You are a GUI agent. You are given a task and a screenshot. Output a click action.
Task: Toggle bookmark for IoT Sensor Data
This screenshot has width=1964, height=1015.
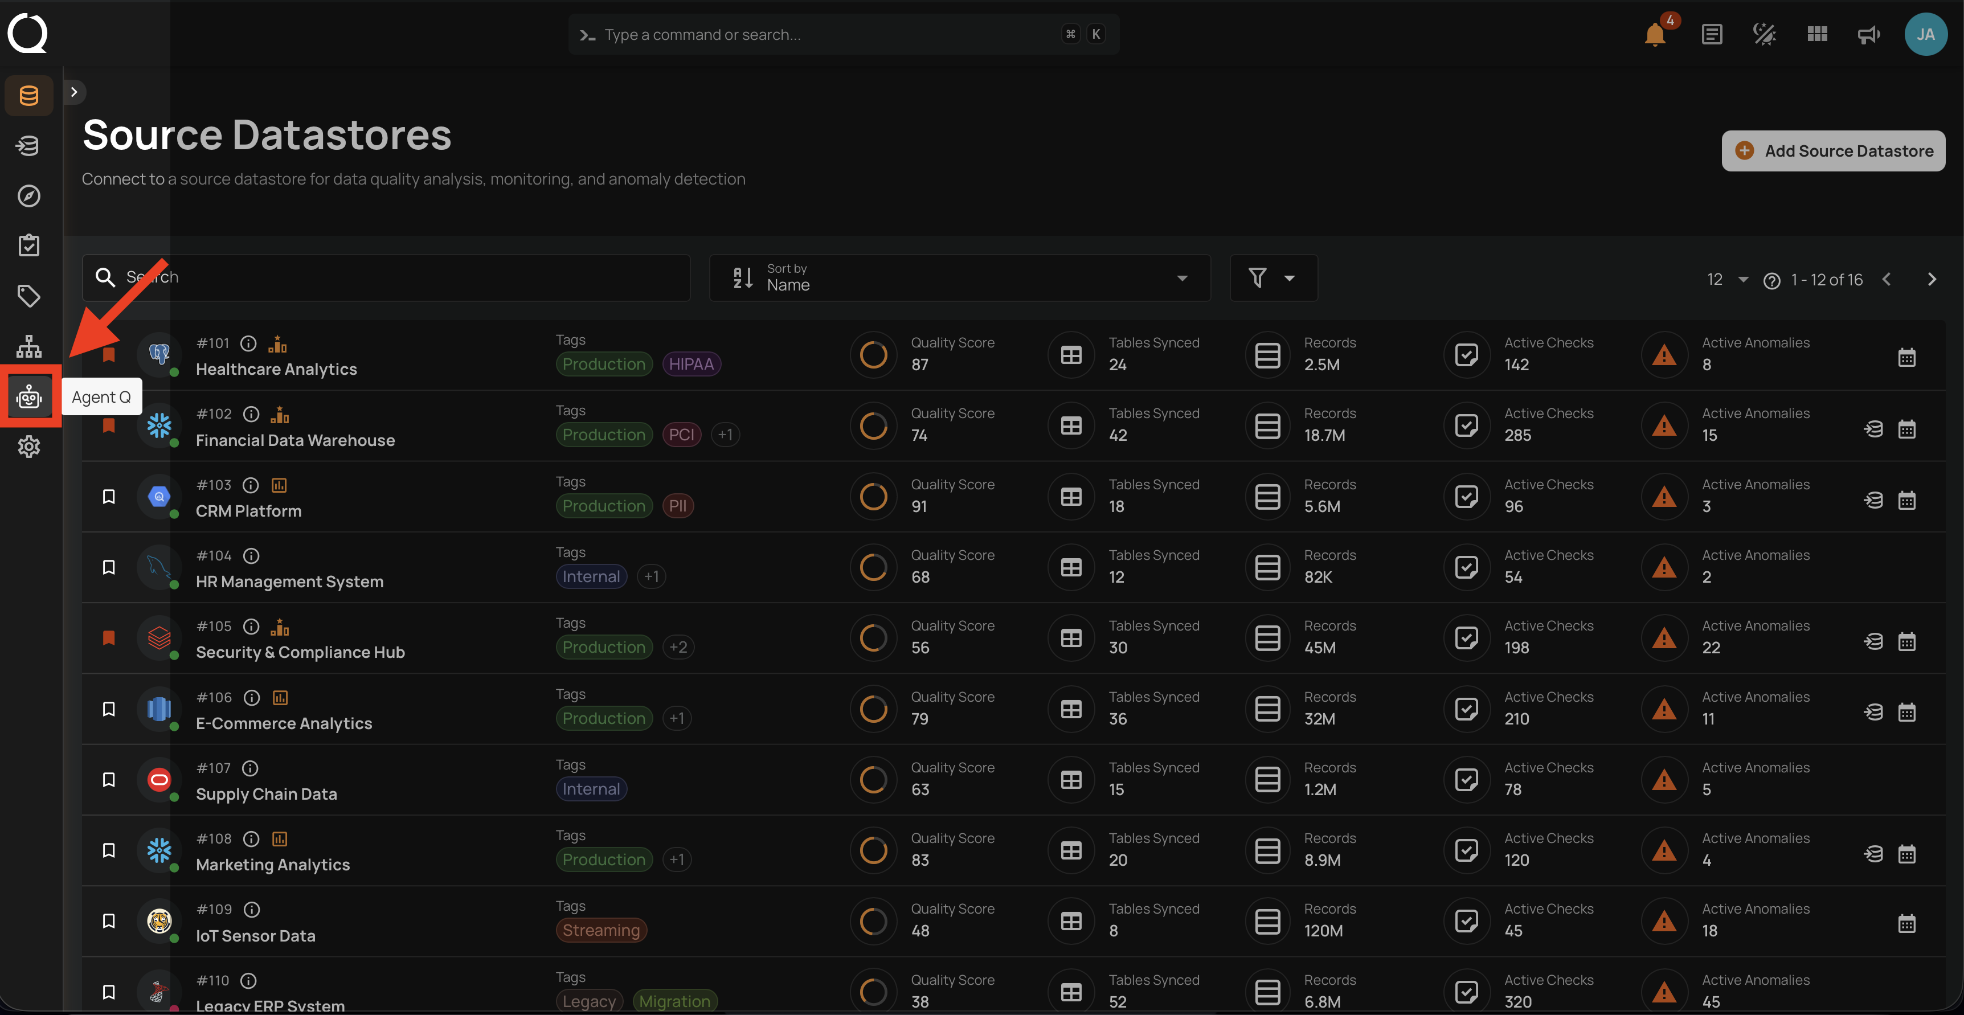point(109,921)
